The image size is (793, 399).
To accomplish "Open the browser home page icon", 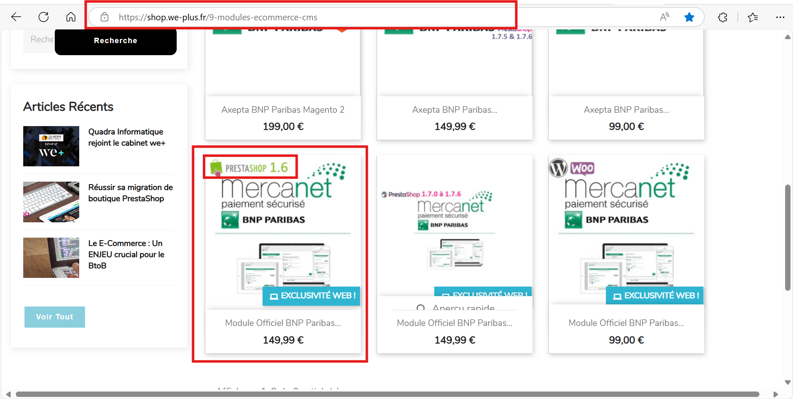I will (71, 17).
